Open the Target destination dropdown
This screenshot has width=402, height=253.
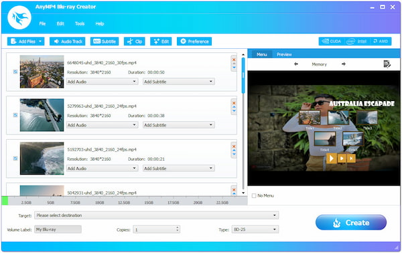[156, 215]
